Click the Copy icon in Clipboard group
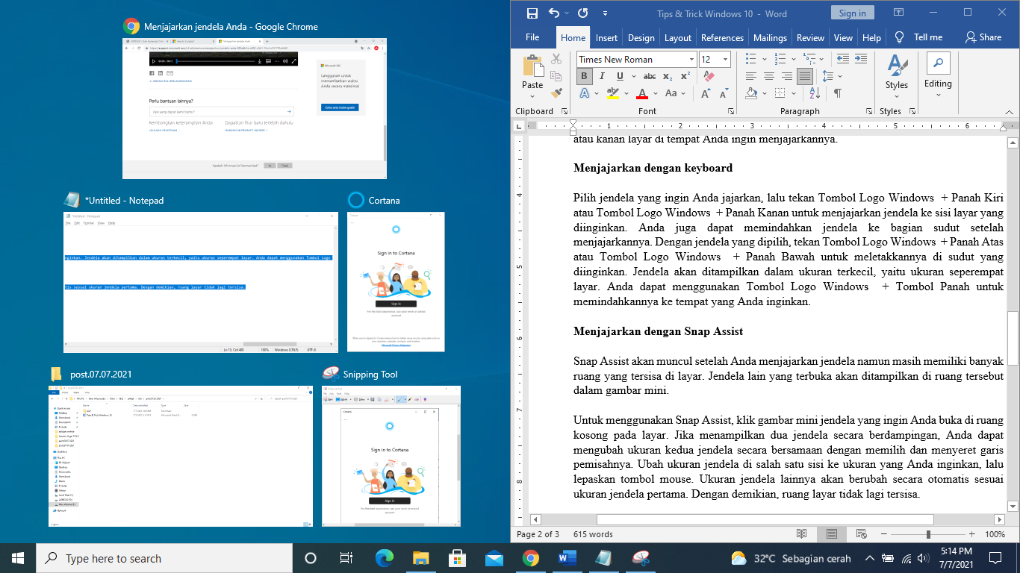This screenshot has width=1020, height=573. click(x=556, y=76)
